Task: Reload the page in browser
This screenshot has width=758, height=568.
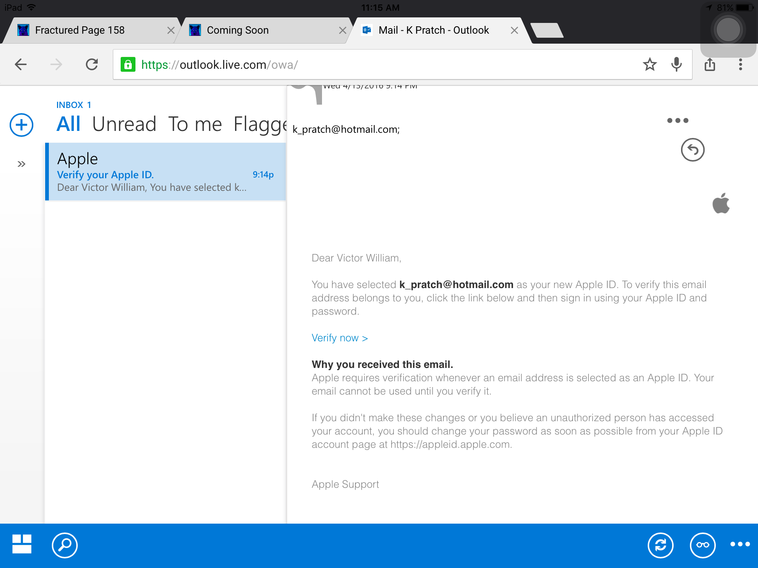Action: (92, 65)
